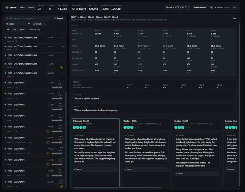This screenshot has height=192, width=245.
Task: Toggle the Warnings only filter
Action: [x=35, y=30]
